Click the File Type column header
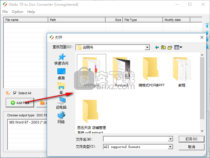210x158 pixels. 143,20
